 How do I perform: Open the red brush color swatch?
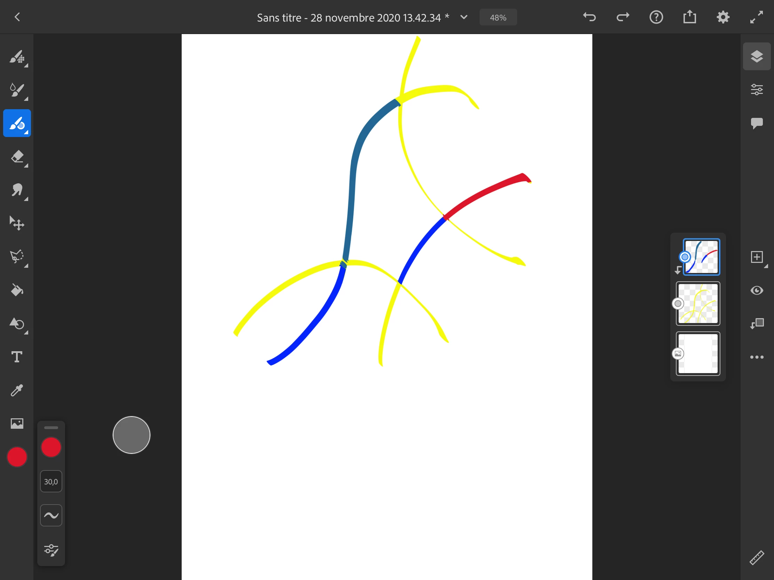point(51,447)
